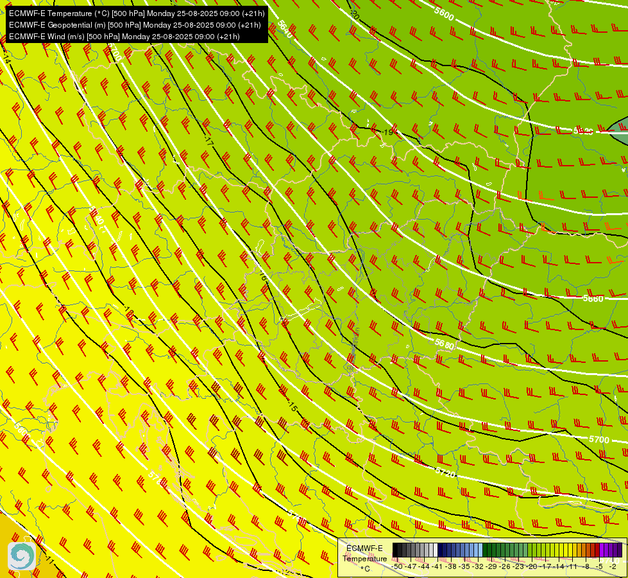Click the -26 value in the legend
This screenshot has width=628, height=578.
click(x=505, y=567)
